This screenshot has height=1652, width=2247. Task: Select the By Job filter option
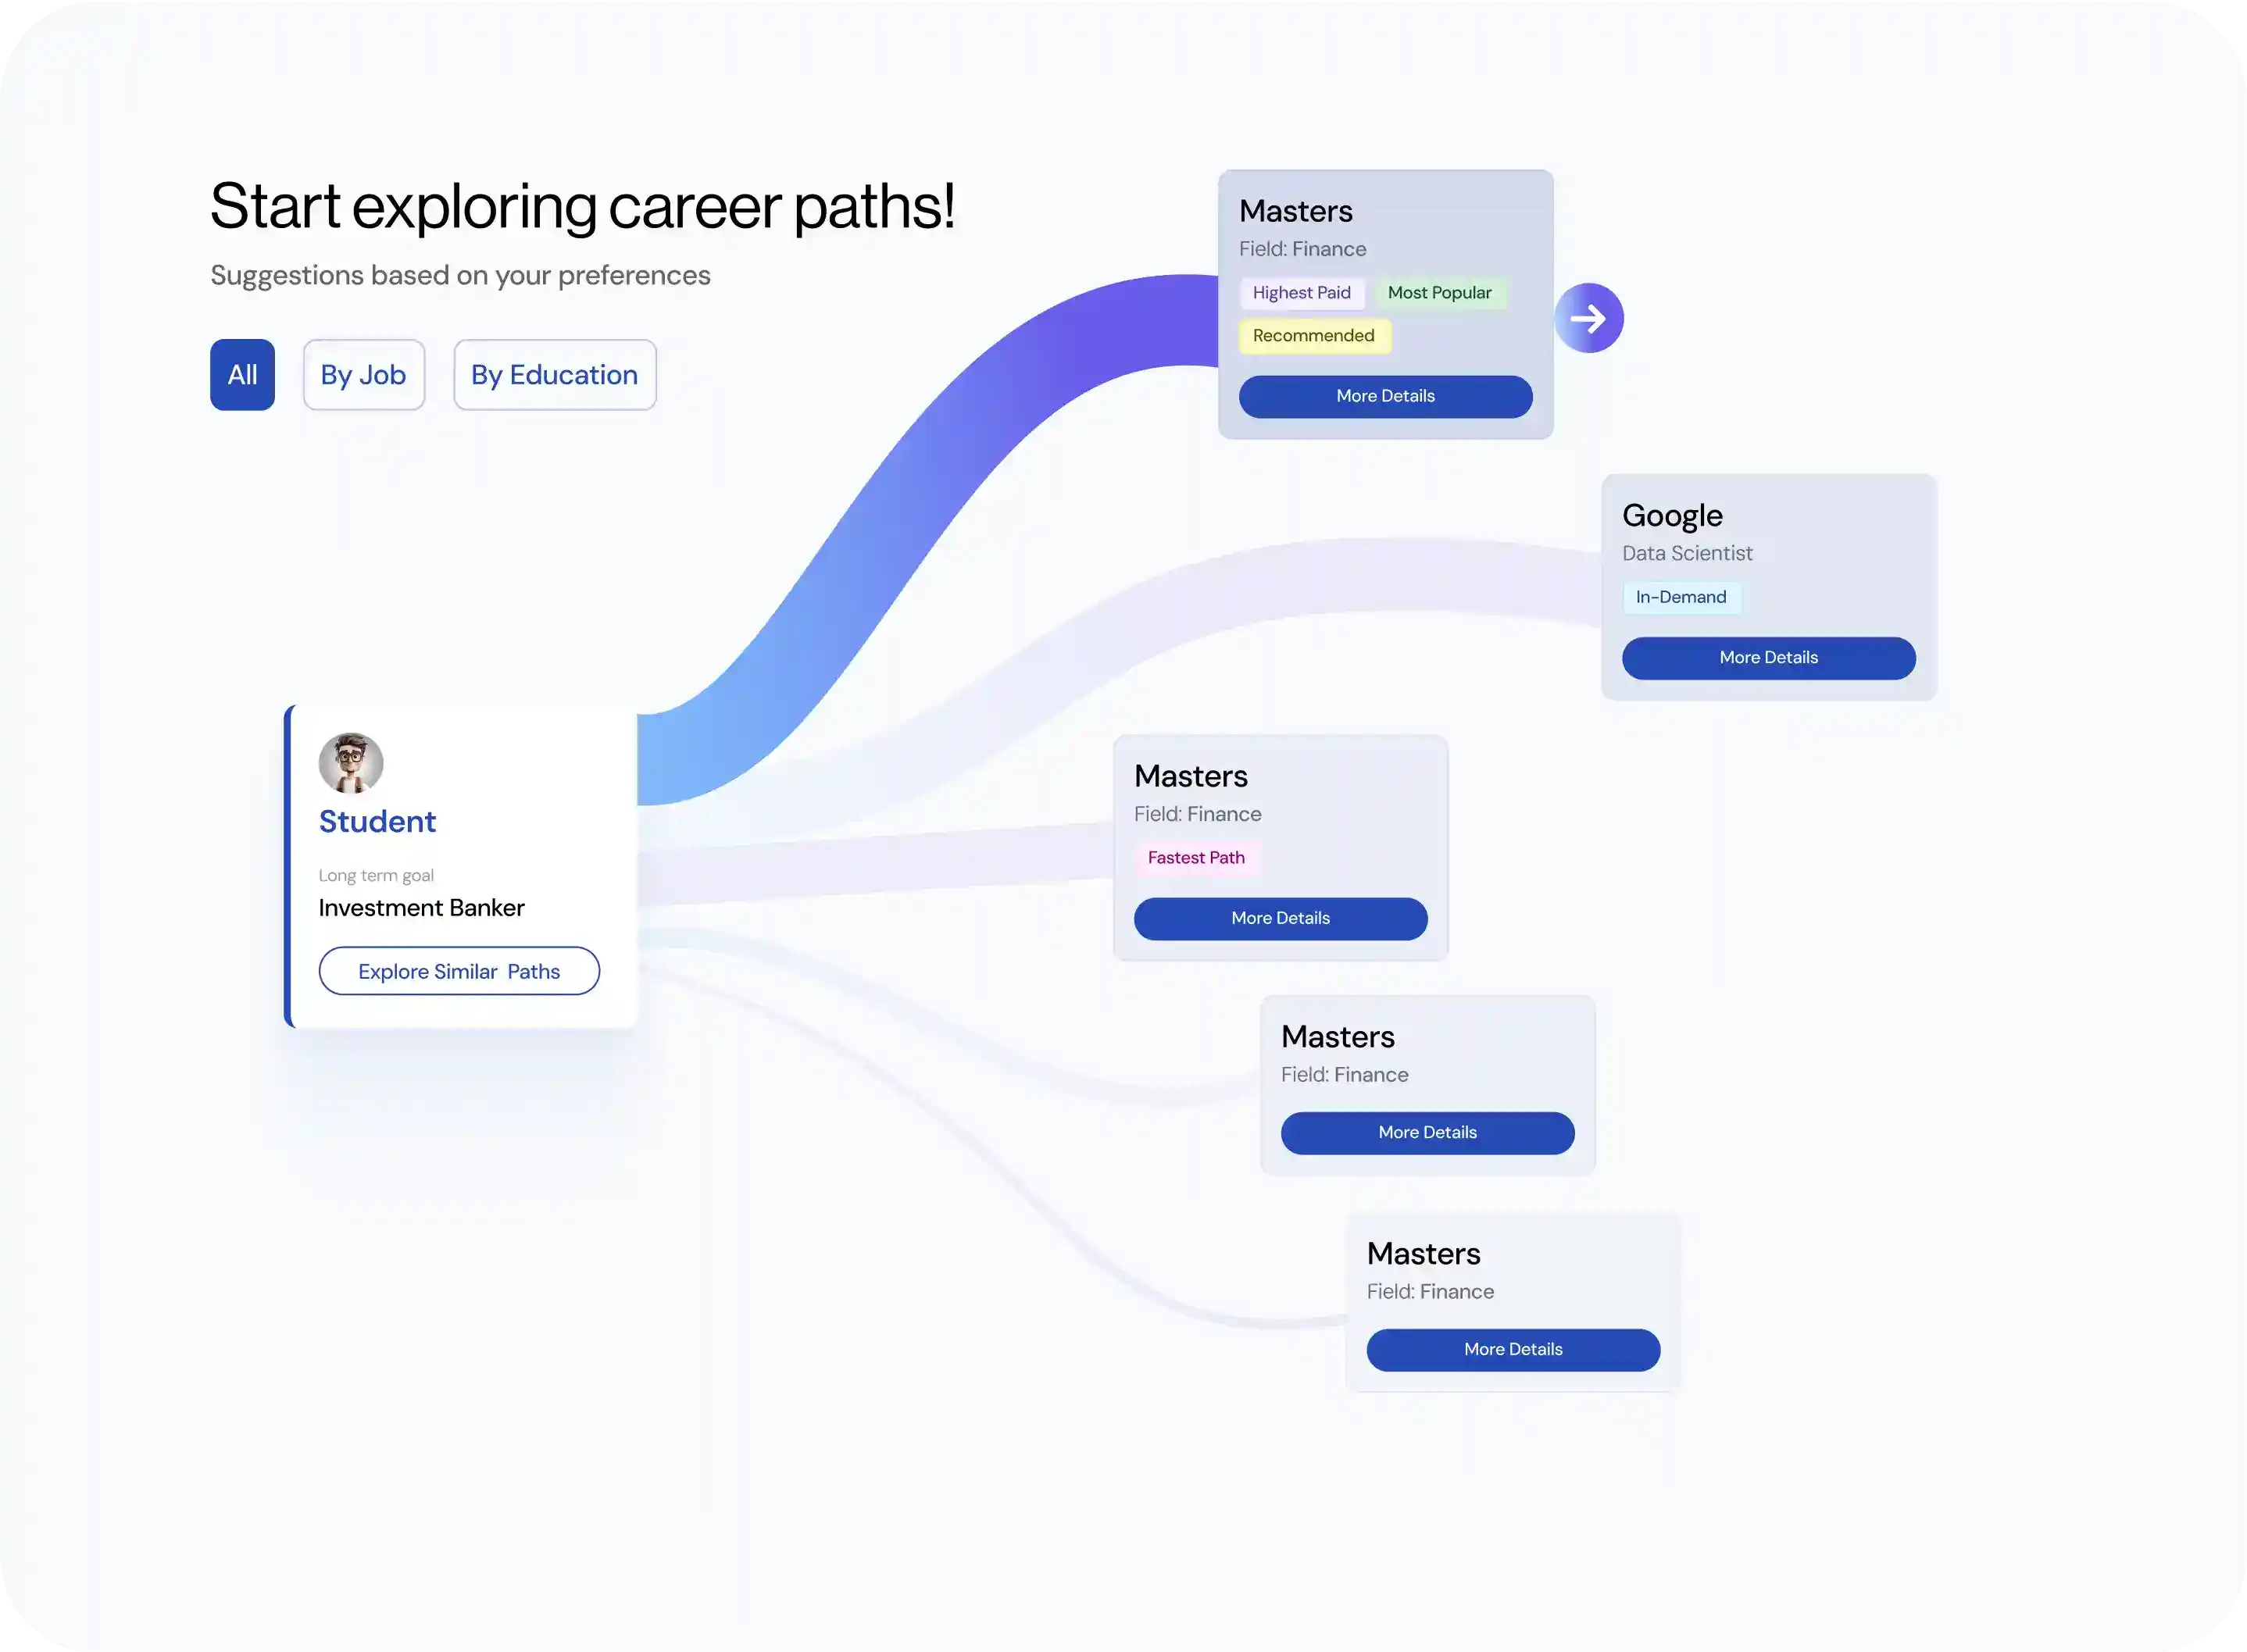[x=363, y=374]
